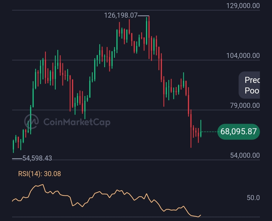Click the RSI 50.0 axis label

click(253, 198)
